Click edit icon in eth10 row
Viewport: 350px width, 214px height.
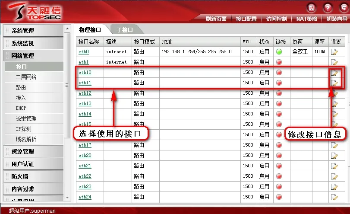334,73
